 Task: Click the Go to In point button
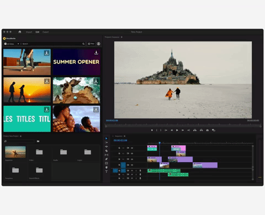coord(166,130)
